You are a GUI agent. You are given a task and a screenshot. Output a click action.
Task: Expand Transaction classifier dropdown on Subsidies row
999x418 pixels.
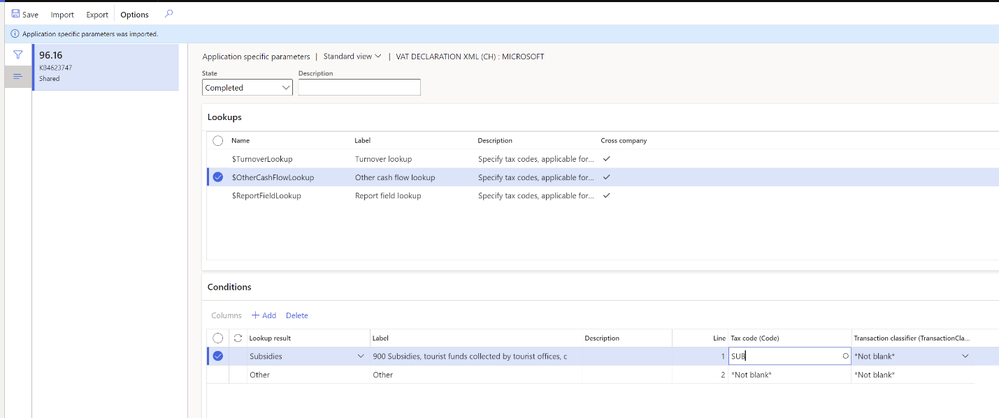point(965,356)
